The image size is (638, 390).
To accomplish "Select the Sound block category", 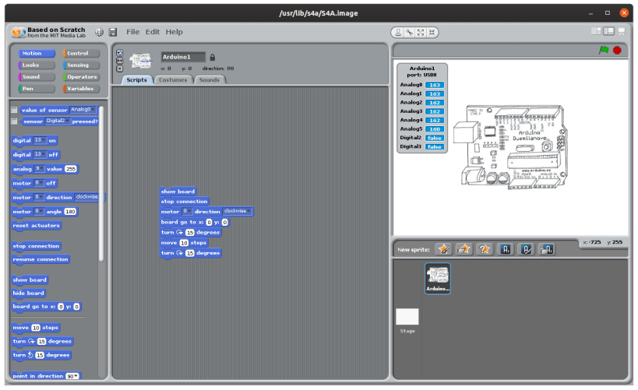I will click(37, 77).
